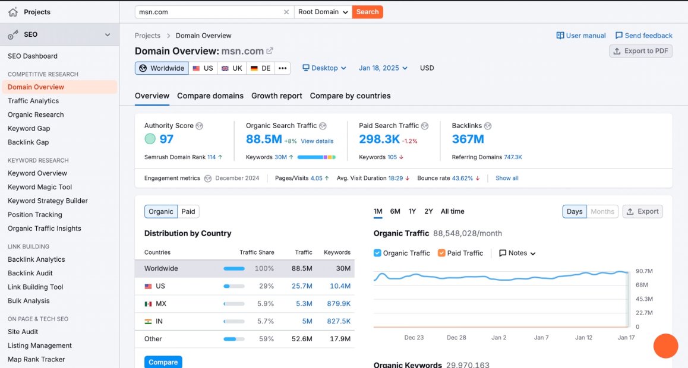Screen dimensions: 688x368
Task: Click the IN flag in country table
Action: pyautogui.click(x=148, y=321)
